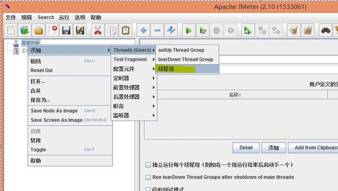Choose tearDown Thread Group
This screenshot has height=191, width=338.
click(x=187, y=60)
